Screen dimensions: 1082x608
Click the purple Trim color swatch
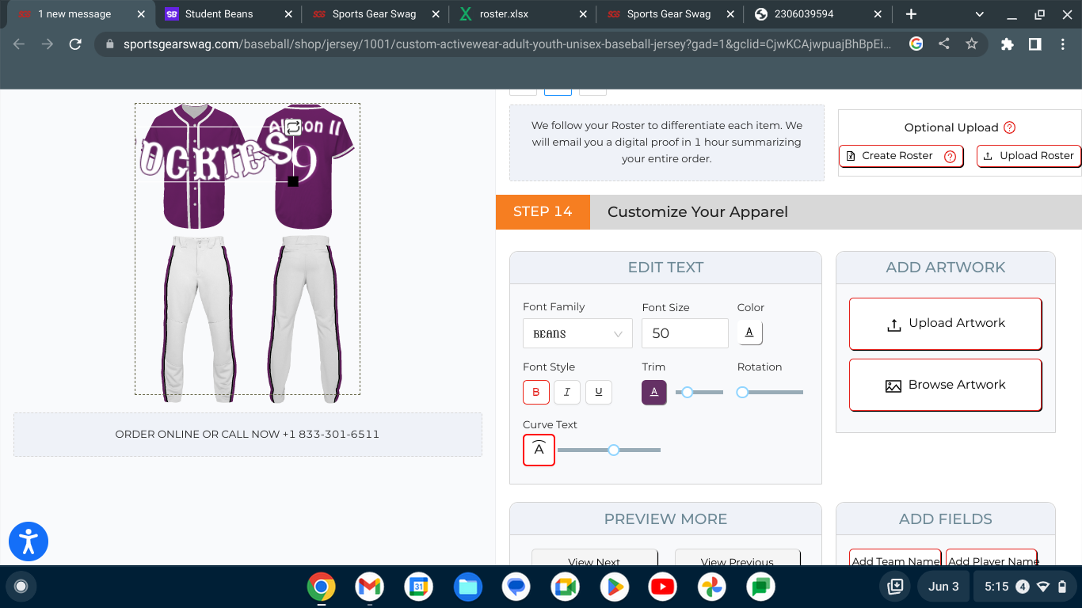[653, 392]
